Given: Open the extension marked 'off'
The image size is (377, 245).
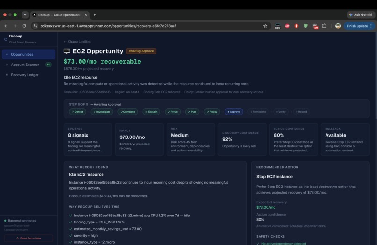Looking at the screenshot, I should pos(315,26).
